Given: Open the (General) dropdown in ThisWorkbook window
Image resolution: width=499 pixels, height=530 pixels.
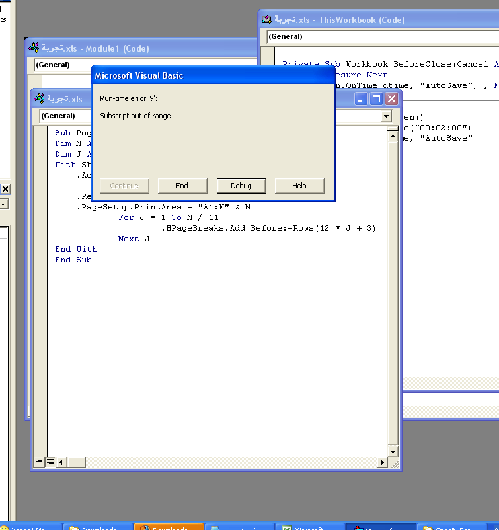Looking at the screenshot, I should point(383,36).
